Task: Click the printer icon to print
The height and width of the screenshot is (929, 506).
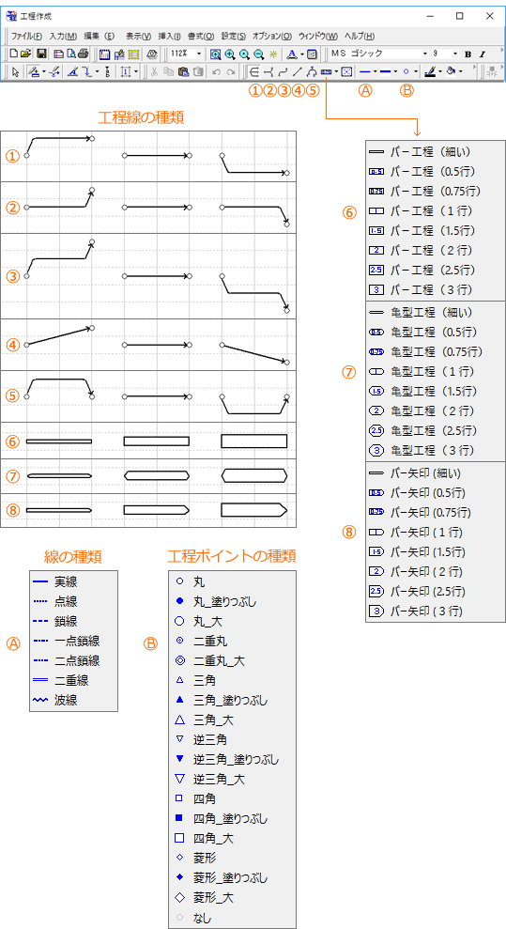Action: (x=83, y=54)
